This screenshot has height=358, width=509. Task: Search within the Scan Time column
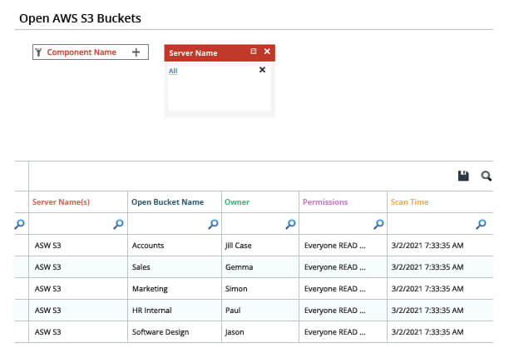(x=481, y=224)
